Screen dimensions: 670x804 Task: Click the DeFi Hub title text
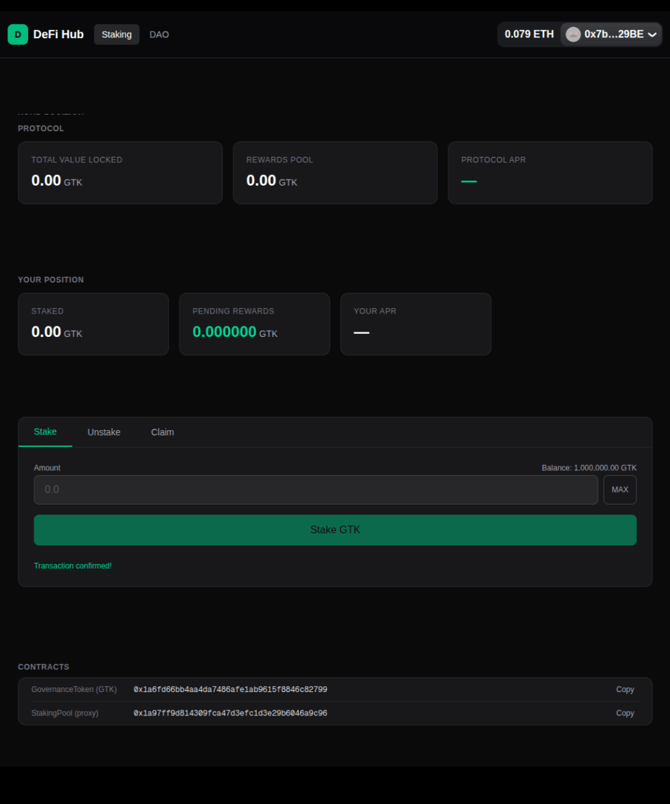click(58, 34)
